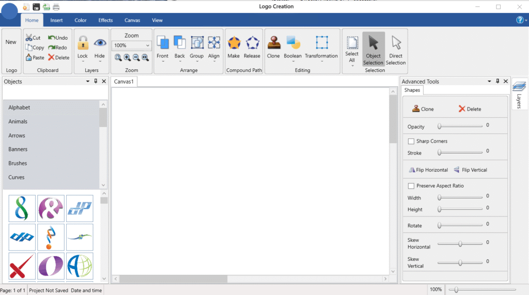Open the Canvas ribbon tab
This screenshot has width=529, height=295.
(132, 20)
